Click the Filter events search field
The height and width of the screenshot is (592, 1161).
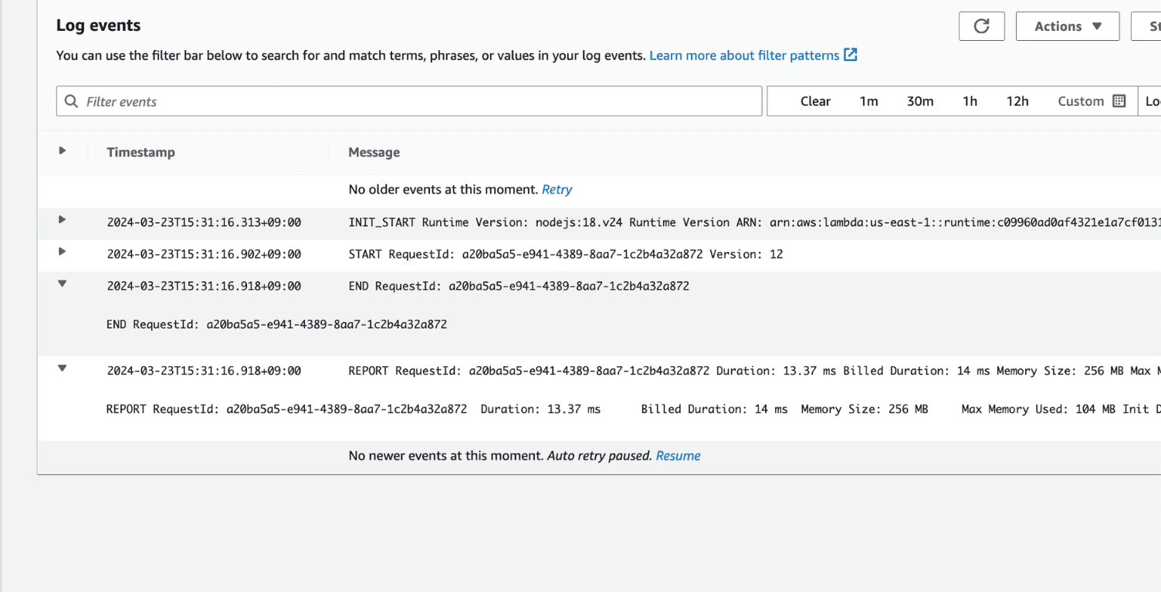coord(417,101)
